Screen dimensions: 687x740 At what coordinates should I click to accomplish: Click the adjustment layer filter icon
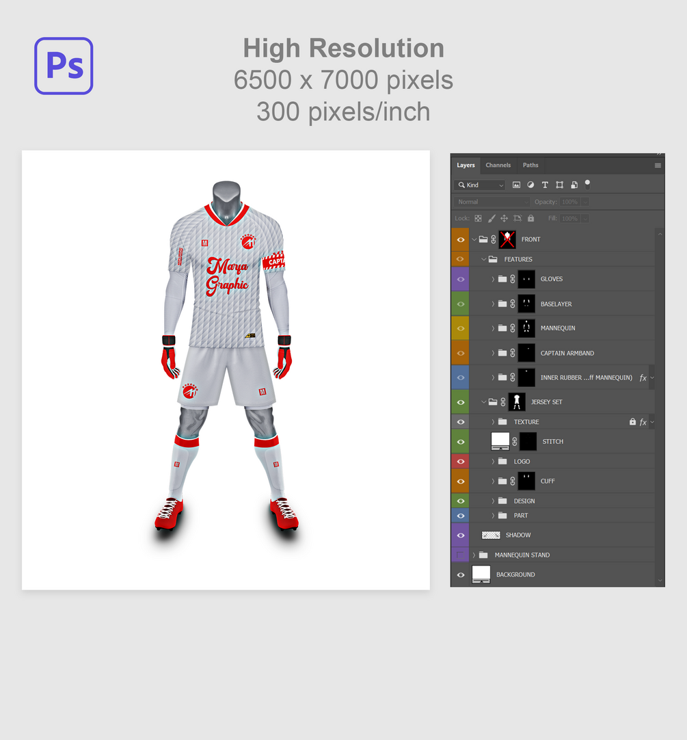coord(530,185)
